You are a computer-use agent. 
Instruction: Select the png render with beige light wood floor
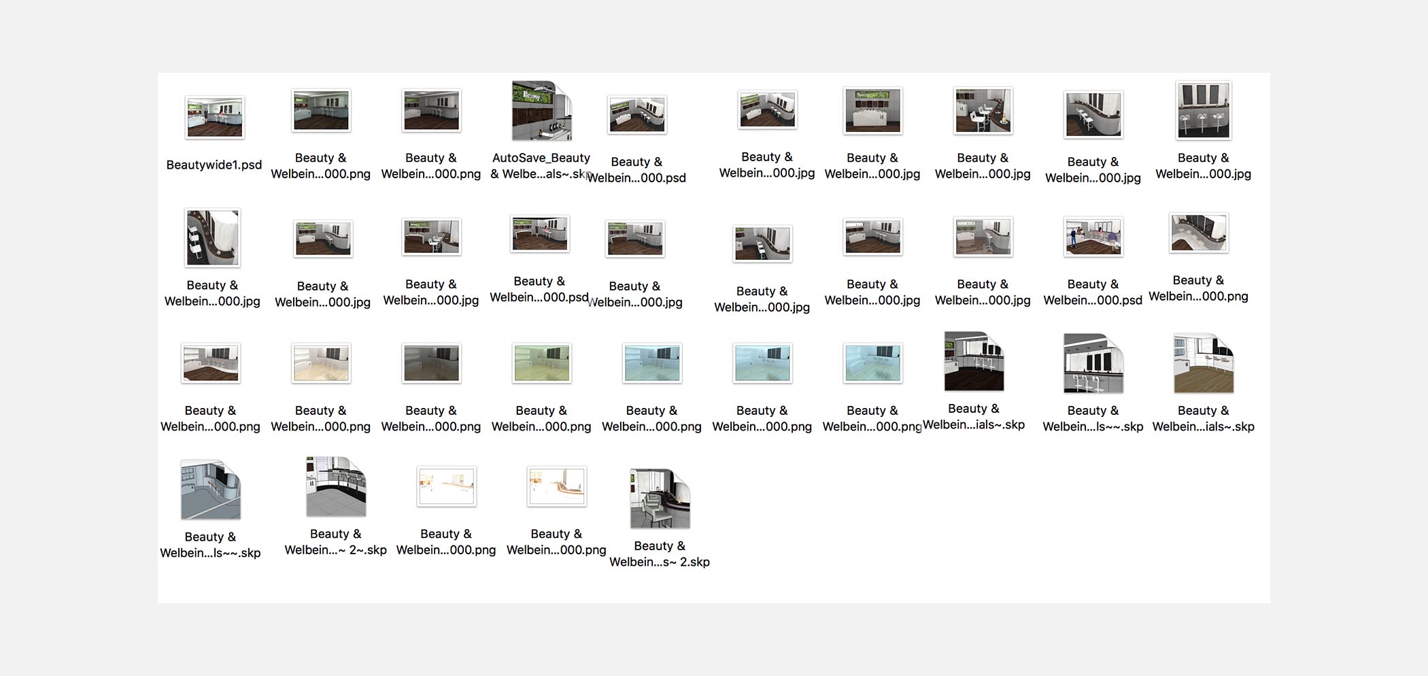(x=322, y=363)
